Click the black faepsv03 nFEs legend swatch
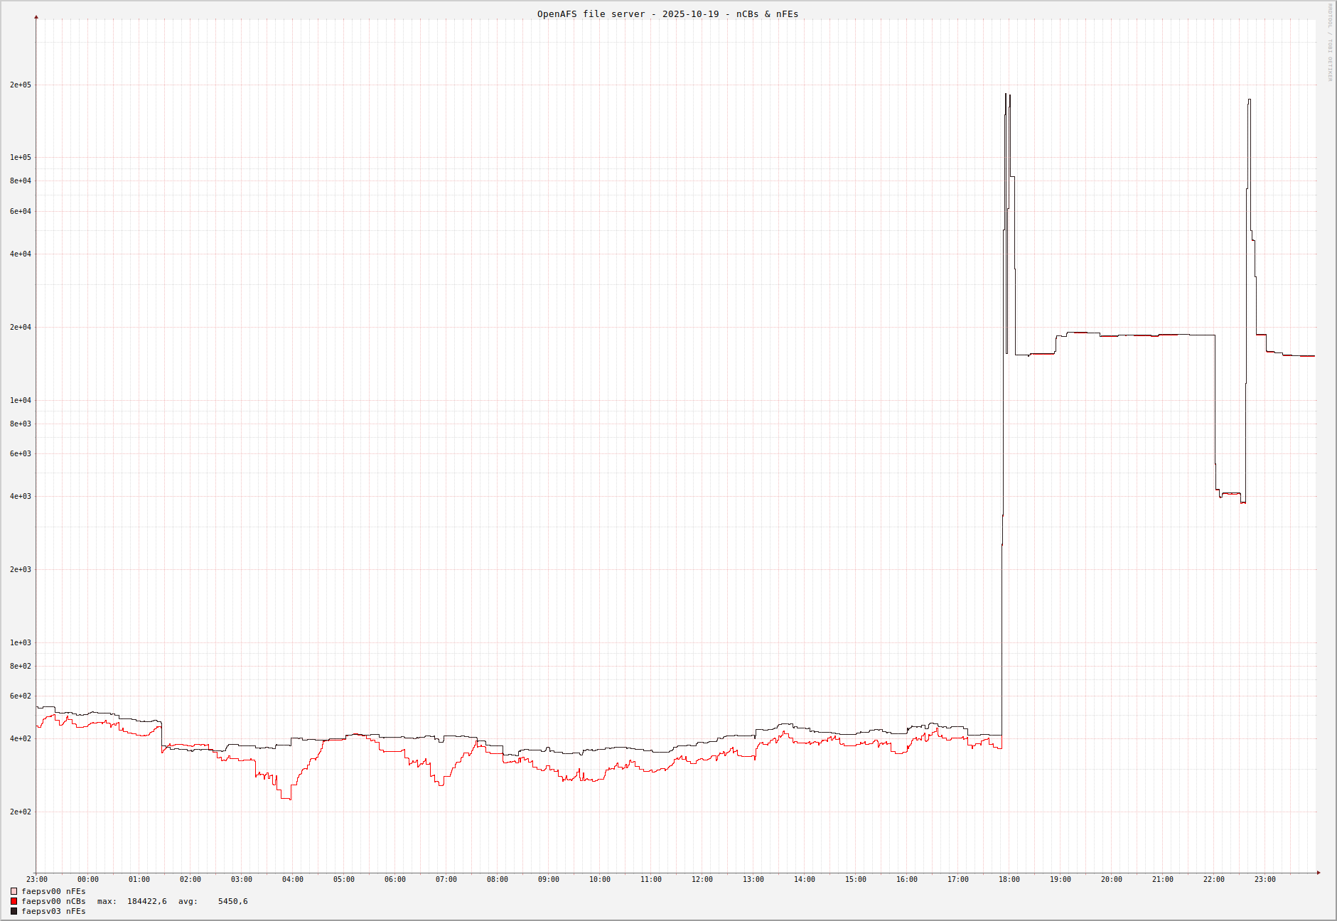 point(14,911)
